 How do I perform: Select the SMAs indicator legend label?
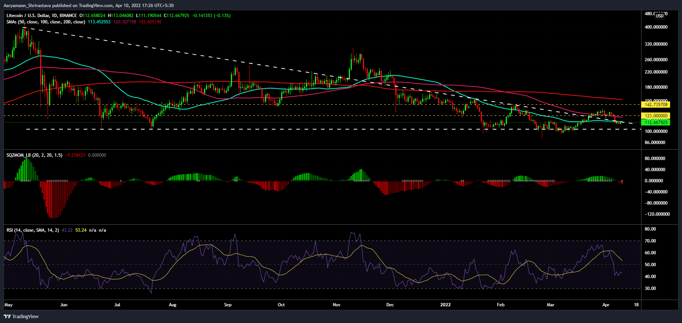(x=46, y=22)
